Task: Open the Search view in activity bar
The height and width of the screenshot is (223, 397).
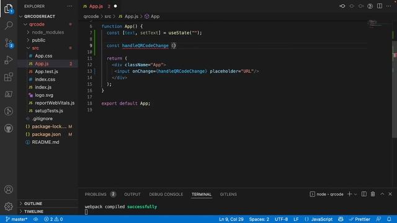Action: [x=9, y=25]
